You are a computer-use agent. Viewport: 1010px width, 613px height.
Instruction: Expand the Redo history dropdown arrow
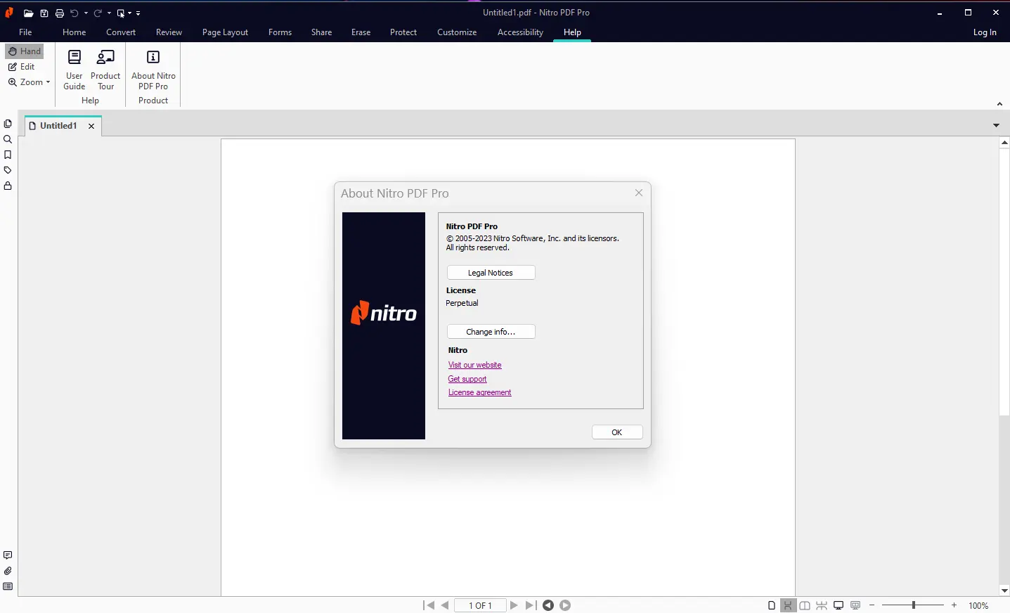coord(109,13)
